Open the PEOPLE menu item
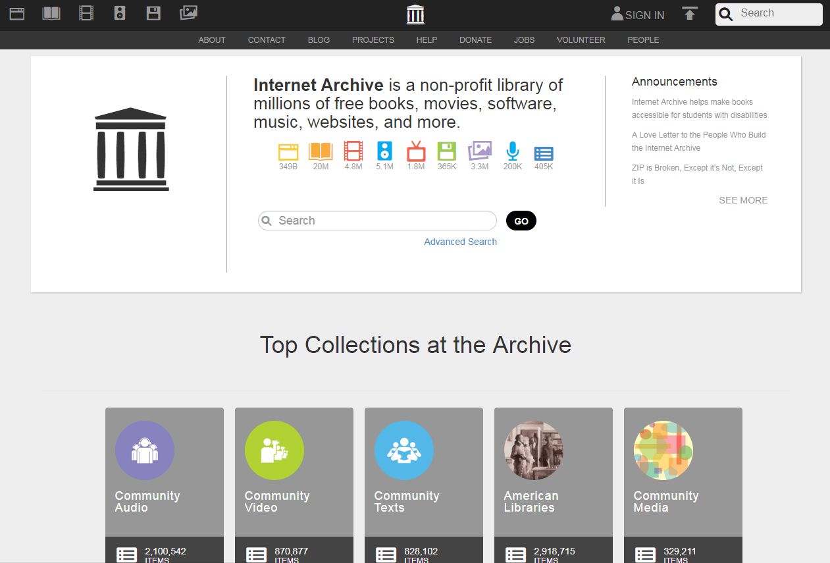 (x=643, y=40)
